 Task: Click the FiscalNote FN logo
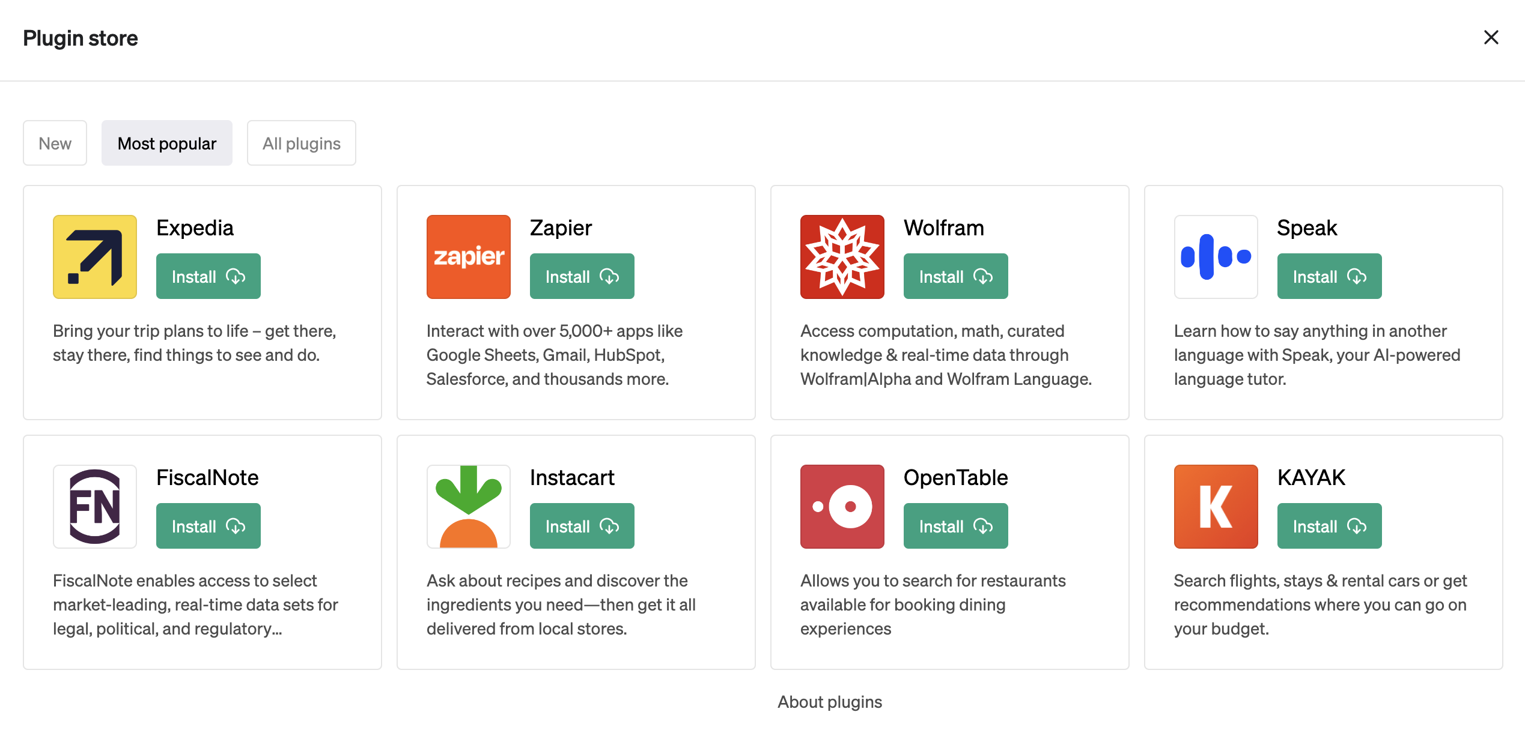[95, 507]
